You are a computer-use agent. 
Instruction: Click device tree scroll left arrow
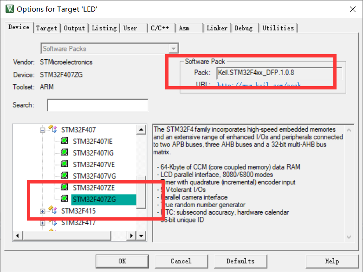point(18,236)
